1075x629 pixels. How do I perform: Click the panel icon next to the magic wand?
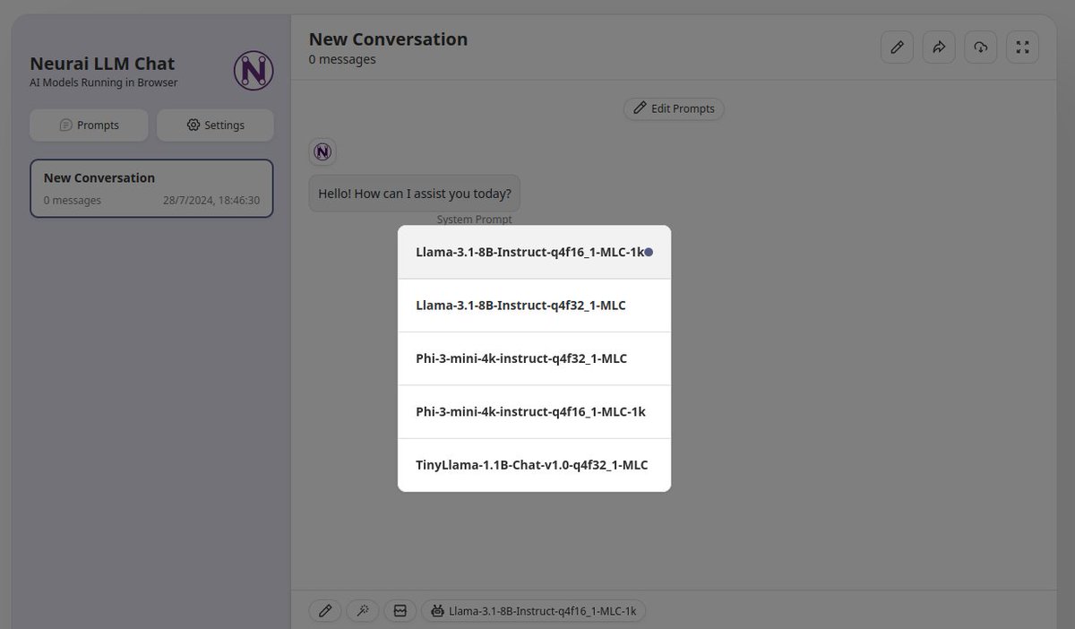[400, 611]
